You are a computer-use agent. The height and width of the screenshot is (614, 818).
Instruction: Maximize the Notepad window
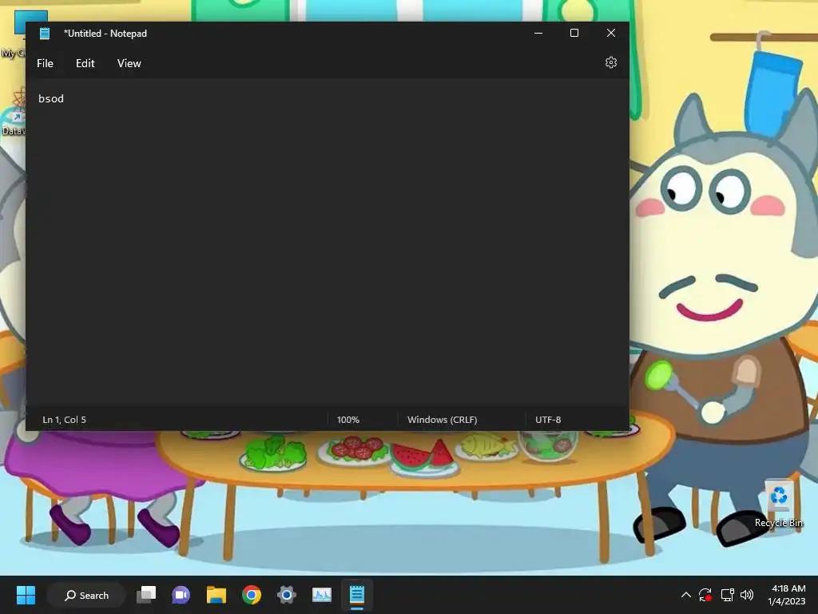(574, 33)
